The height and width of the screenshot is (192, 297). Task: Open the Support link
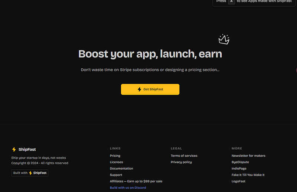[116, 175]
